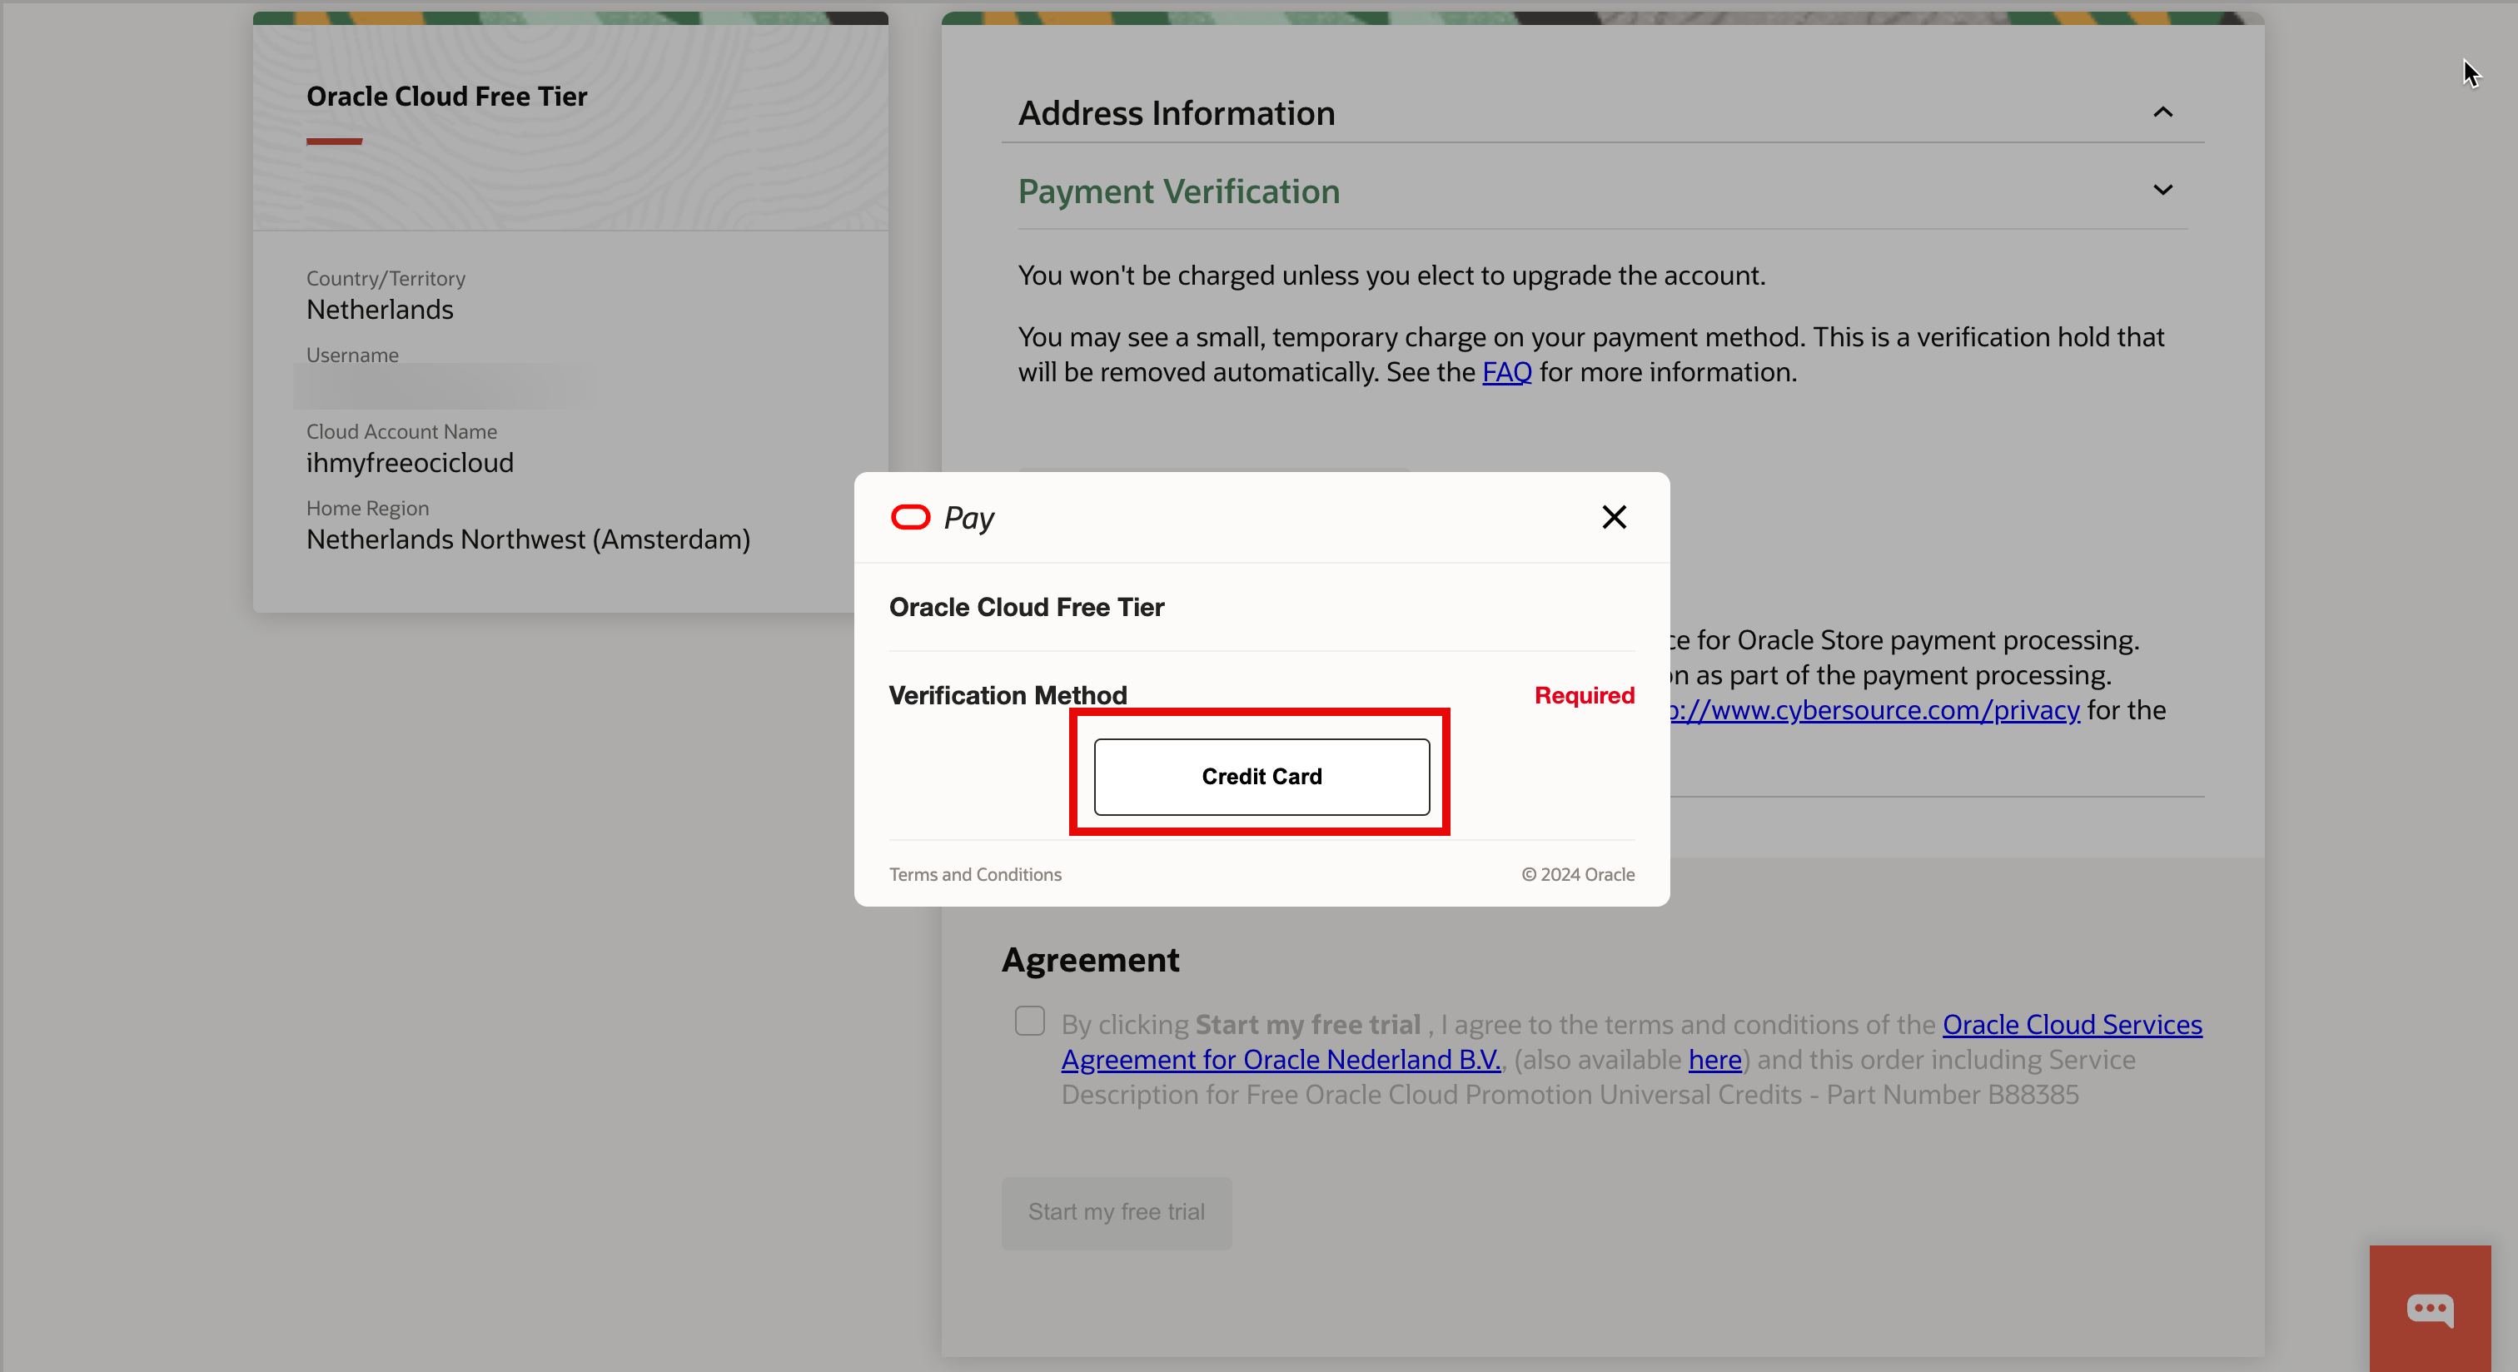Click the Oracle Cloud Free Tier sidebar title
2518x1372 pixels.
click(446, 97)
